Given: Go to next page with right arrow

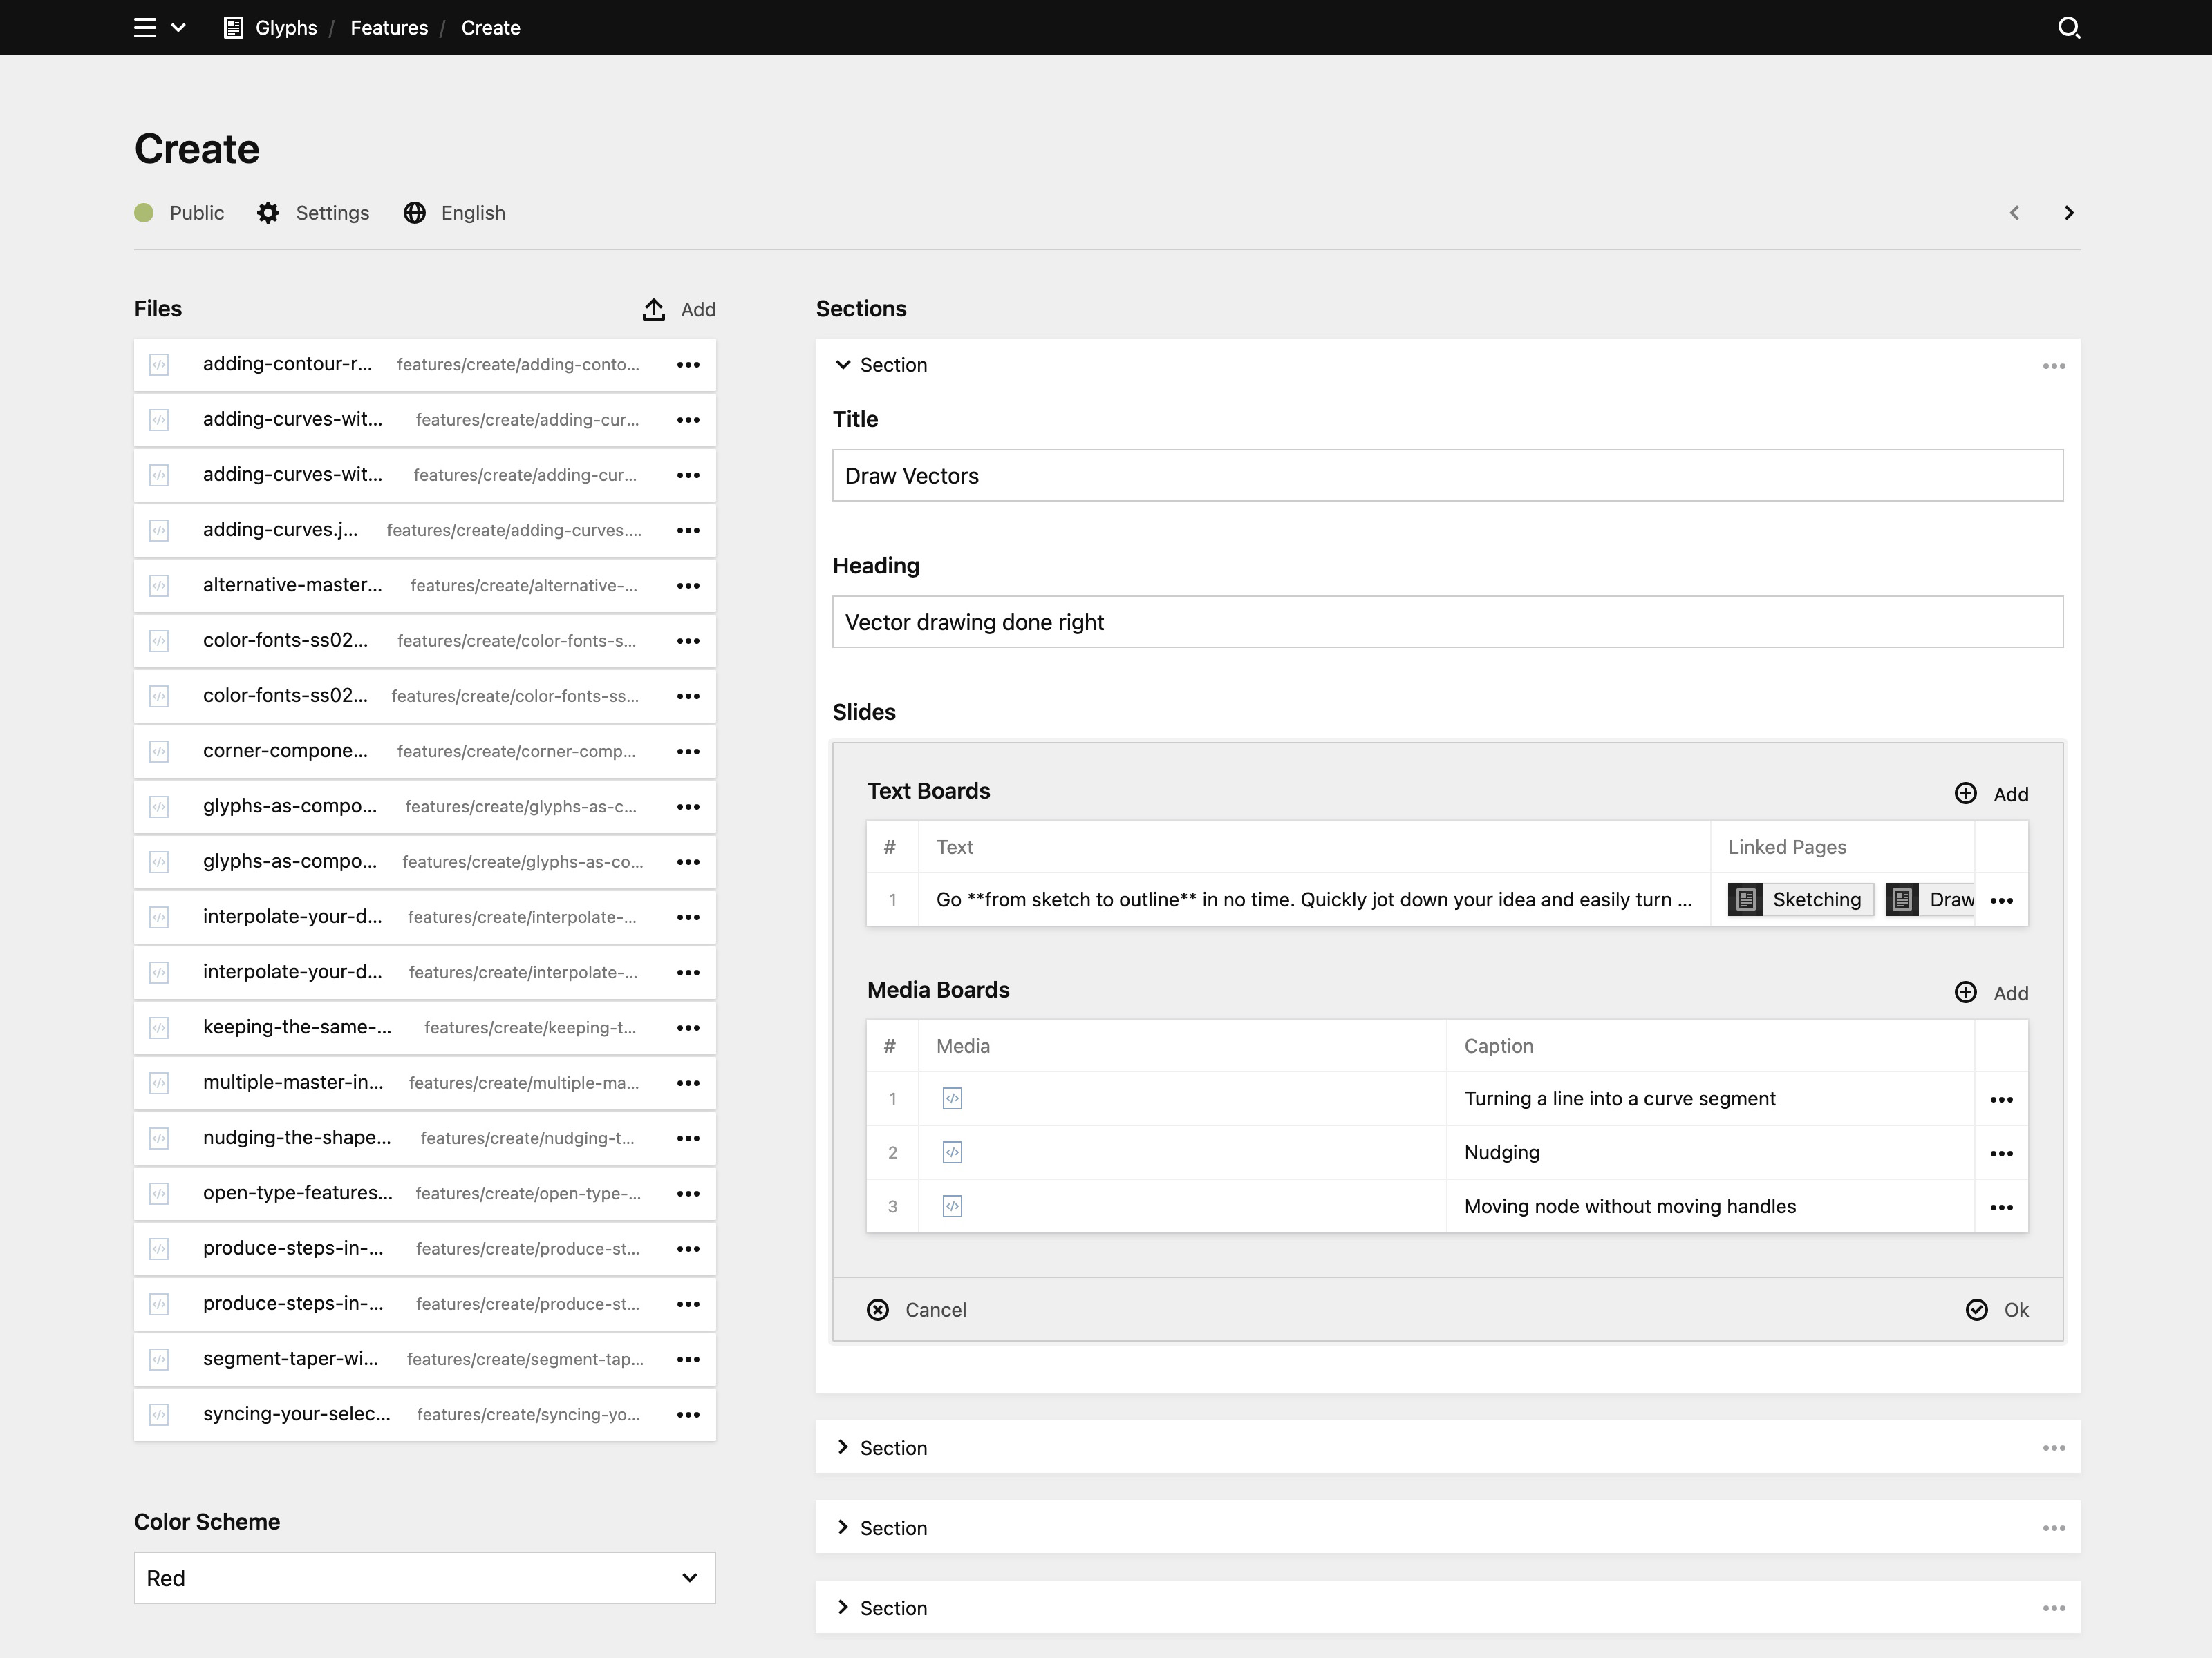Looking at the screenshot, I should [x=2069, y=213].
